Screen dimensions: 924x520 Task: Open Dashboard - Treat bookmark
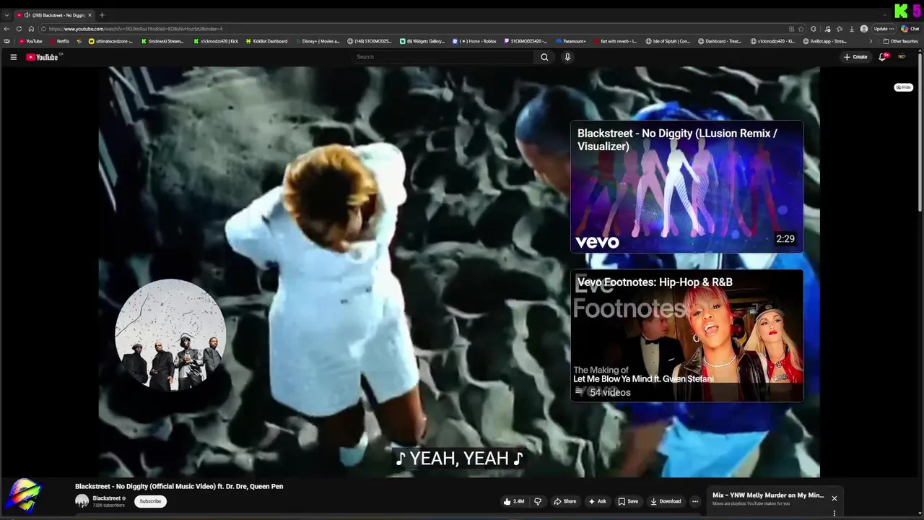click(x=719, y=41)
